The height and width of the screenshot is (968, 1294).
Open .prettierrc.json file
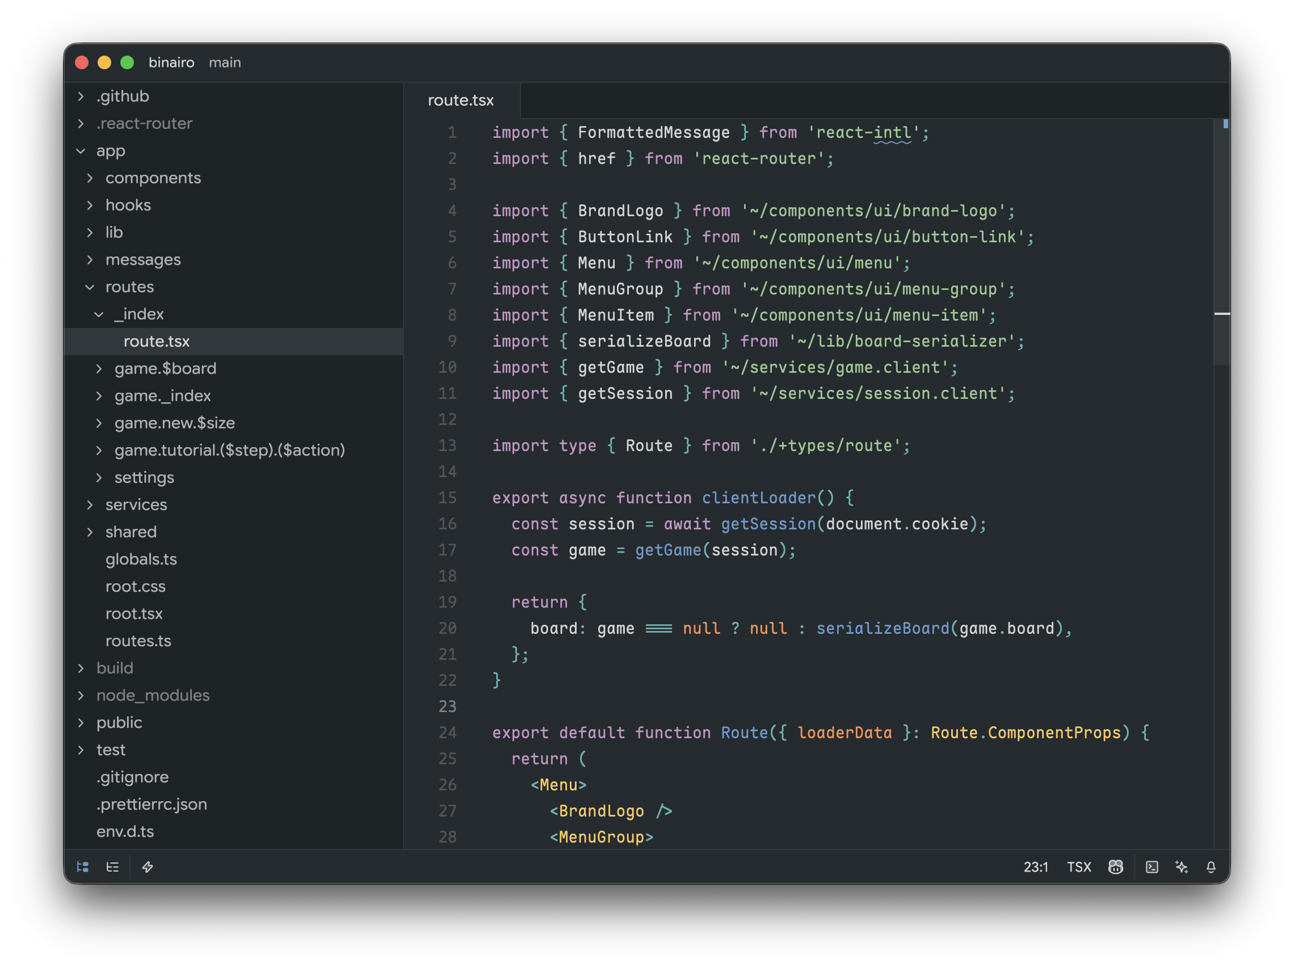pos(234,804)
